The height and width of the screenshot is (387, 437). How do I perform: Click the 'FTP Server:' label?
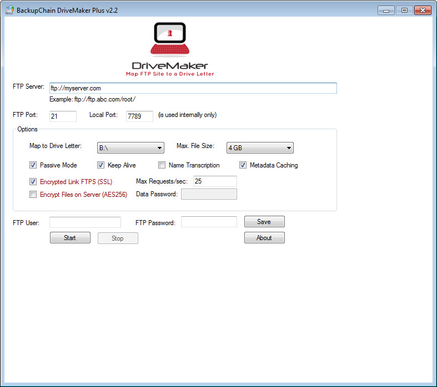tap(28, 86)
